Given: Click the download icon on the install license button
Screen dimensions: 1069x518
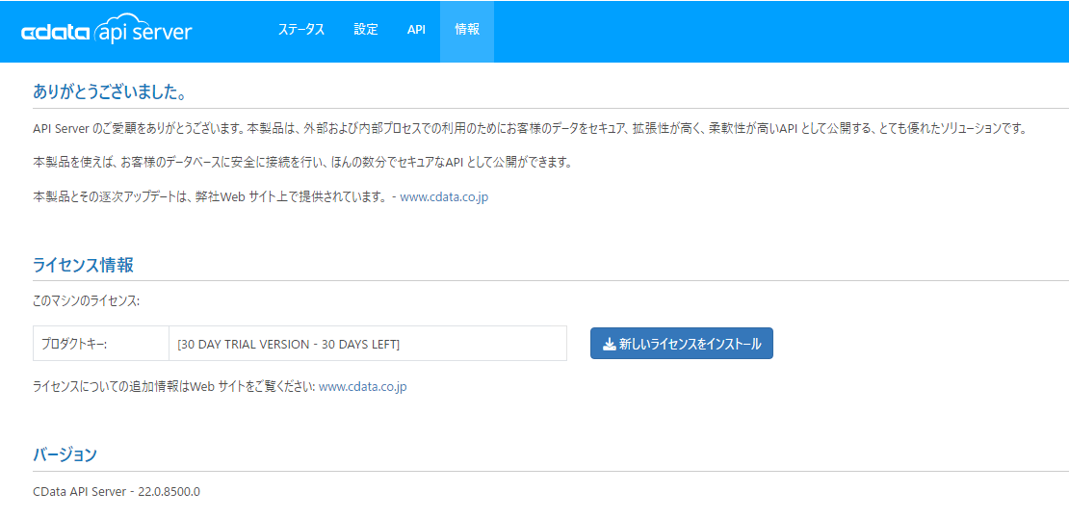Looking at the screenshot, I should point(610,344).
